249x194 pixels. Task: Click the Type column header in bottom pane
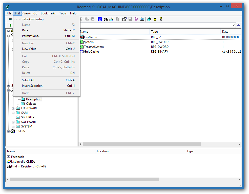tap(213, 151)
